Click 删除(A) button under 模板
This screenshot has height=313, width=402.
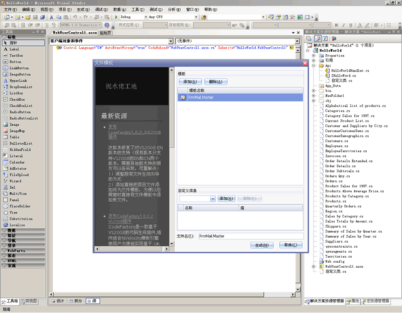click(215, 82)
